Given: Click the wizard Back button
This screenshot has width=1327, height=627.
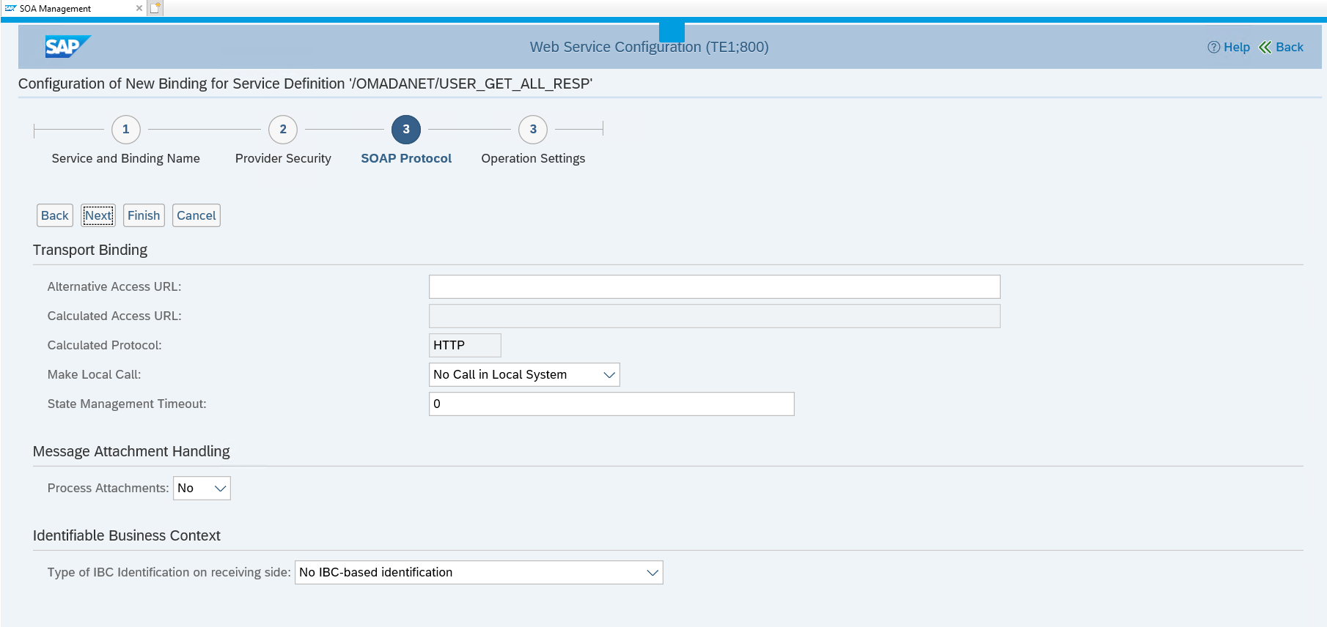Looking at the screenshot, I should coord(55,215).
